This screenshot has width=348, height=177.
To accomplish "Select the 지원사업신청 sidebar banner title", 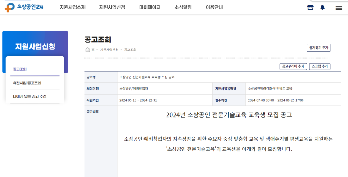I will pos(35,46).
